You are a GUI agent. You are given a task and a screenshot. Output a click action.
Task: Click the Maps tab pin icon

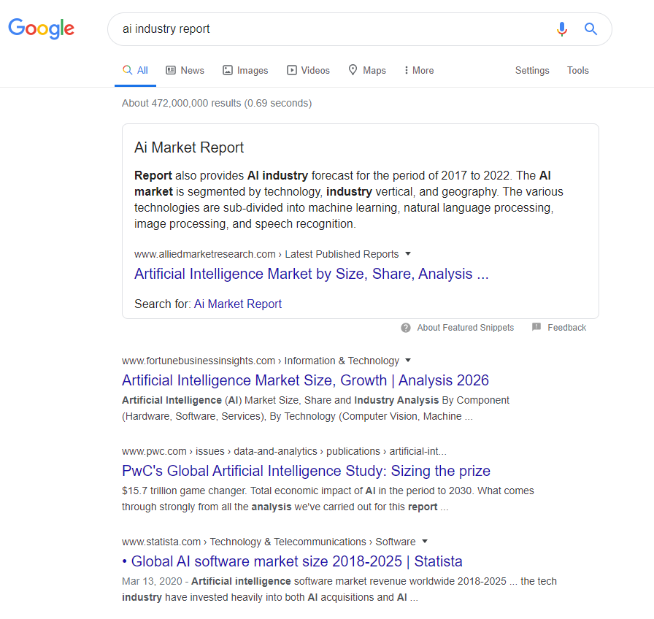coord(353,70)
